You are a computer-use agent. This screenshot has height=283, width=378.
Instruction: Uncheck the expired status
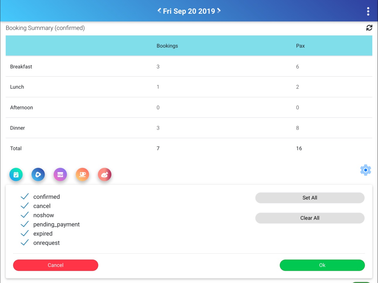pyautogui.click(x=25, y=234)
